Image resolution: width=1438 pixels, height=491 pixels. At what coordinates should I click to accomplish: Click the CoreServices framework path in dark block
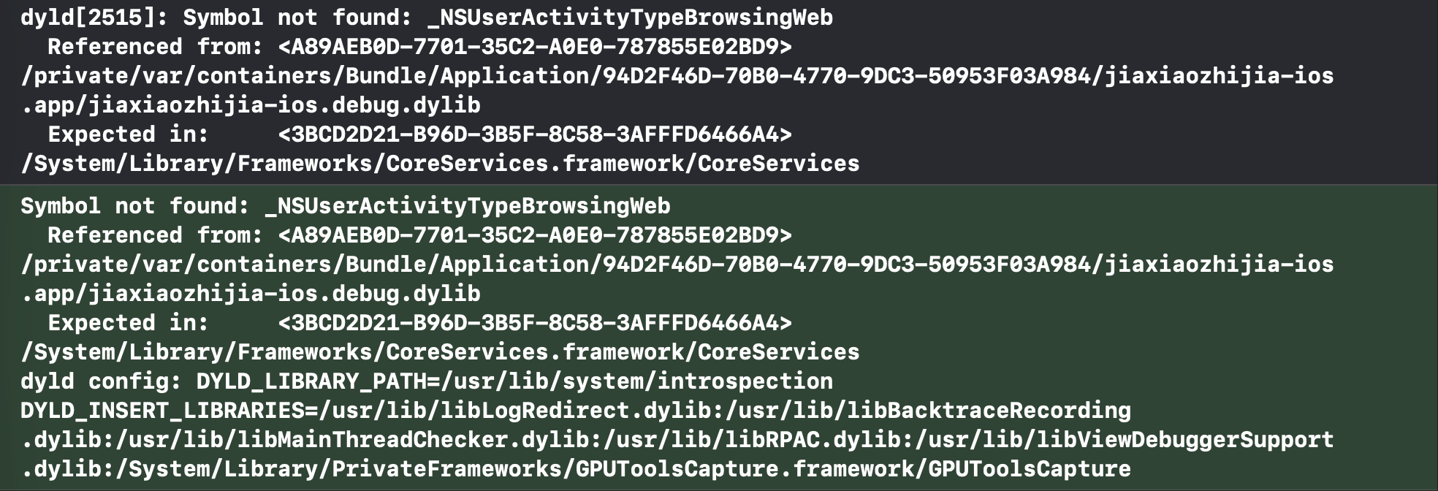tap(440, 164)
